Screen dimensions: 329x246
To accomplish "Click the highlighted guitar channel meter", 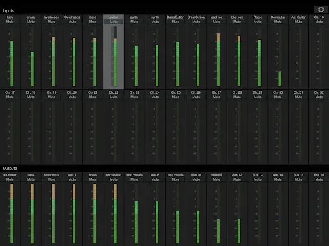I will (x=115, y=56).
